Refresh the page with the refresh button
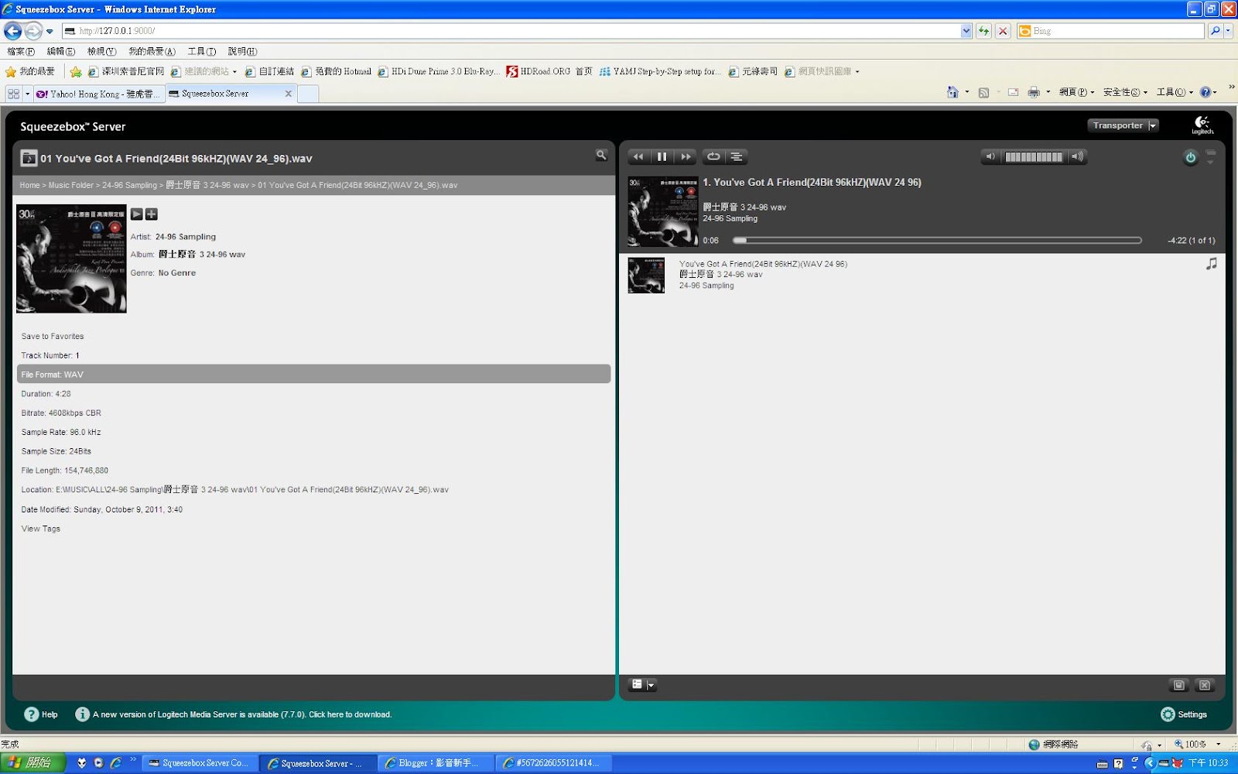Viewport: 1238px width, 774px height. 983,31
